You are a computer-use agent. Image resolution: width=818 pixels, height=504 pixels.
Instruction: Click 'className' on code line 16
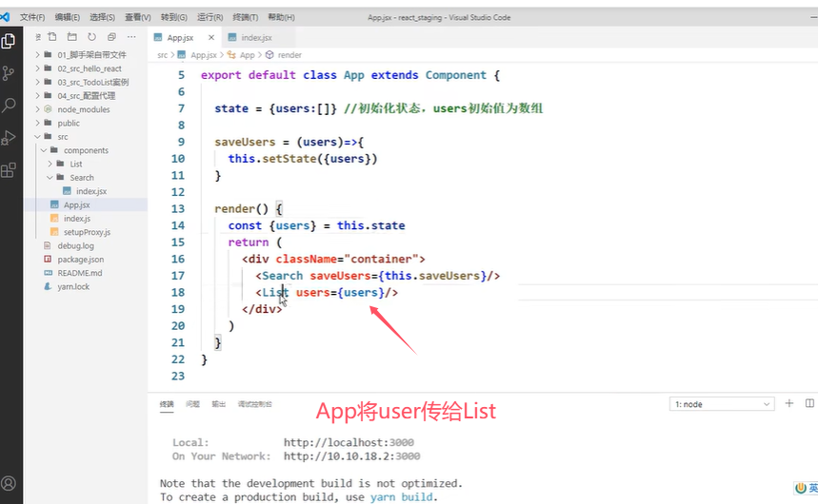[x=307, y=259]
